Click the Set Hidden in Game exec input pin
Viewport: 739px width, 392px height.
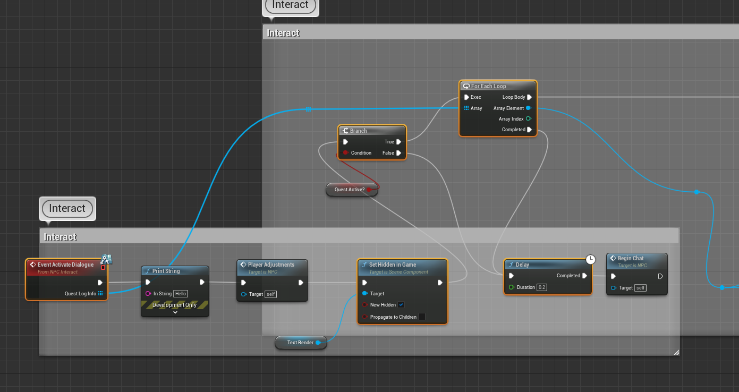coord(364,283)
